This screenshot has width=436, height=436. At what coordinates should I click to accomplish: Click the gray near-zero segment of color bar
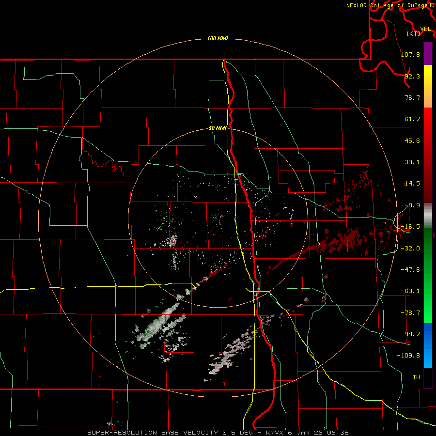pos(428,215)
